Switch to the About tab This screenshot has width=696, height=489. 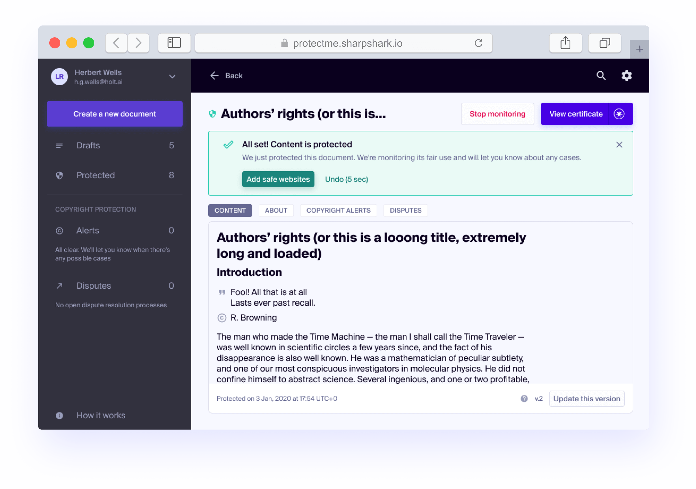tap(276, 210)
